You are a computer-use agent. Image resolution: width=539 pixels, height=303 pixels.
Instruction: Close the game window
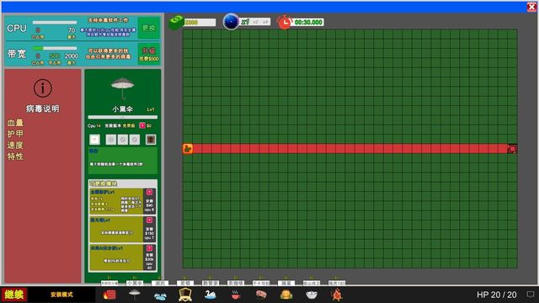[531, 7]
